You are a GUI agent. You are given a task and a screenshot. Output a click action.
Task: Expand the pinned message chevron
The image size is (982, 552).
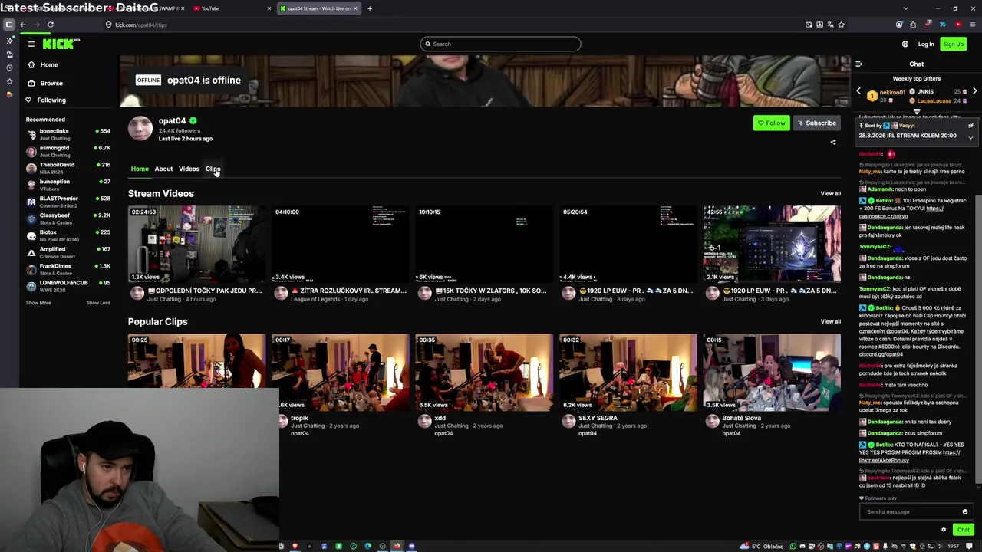click(x=970, y=137)
